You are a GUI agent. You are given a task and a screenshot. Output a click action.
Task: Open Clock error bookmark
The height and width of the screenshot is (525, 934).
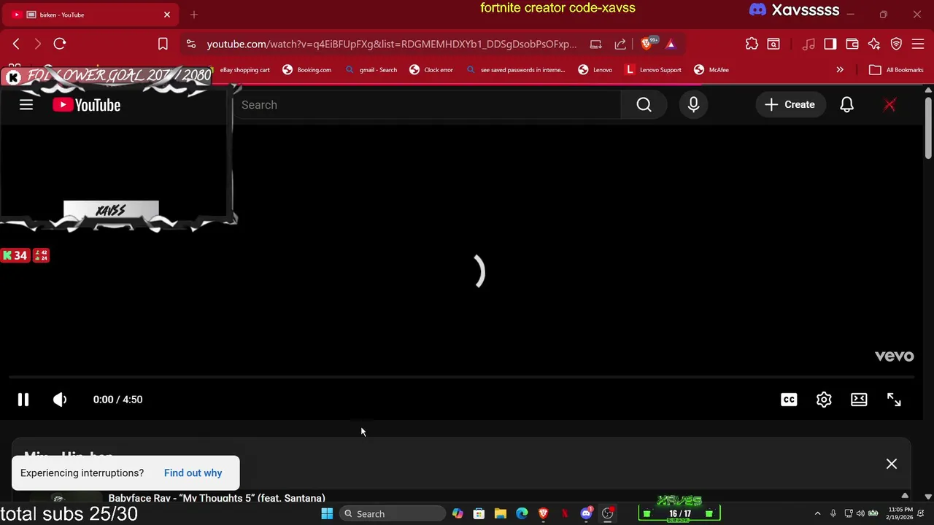click(x=431, y=70)
